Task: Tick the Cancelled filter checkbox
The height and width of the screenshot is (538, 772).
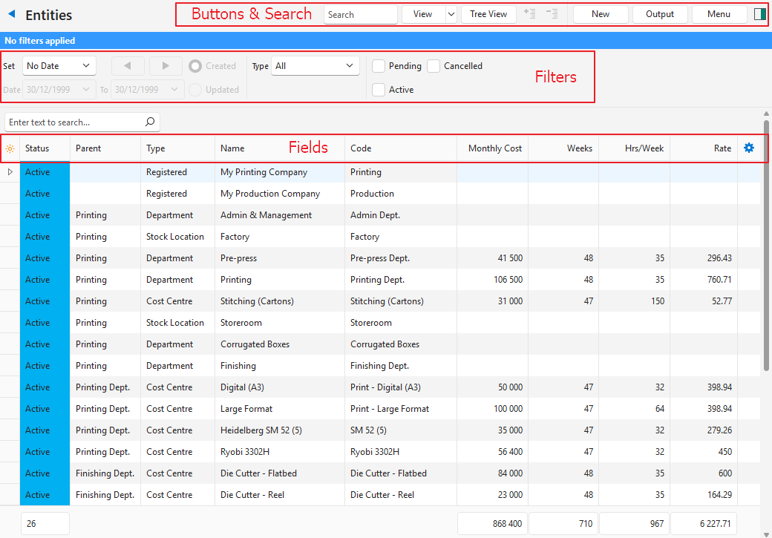Action: (x=434, y=66)
